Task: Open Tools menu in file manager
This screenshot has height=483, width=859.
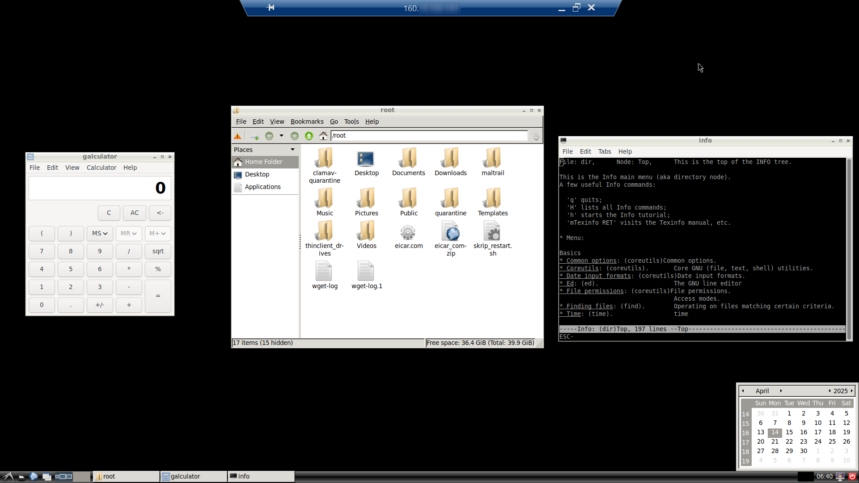Action: tap(351, 122)
